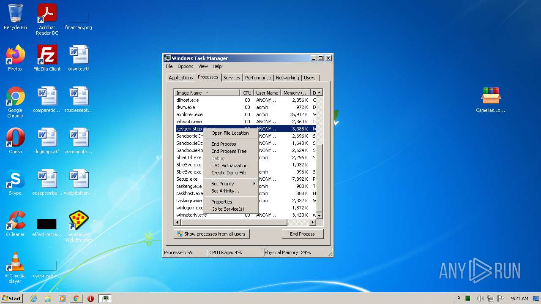Sort by User Name column header
541x304 pixels.
point(267,92)
